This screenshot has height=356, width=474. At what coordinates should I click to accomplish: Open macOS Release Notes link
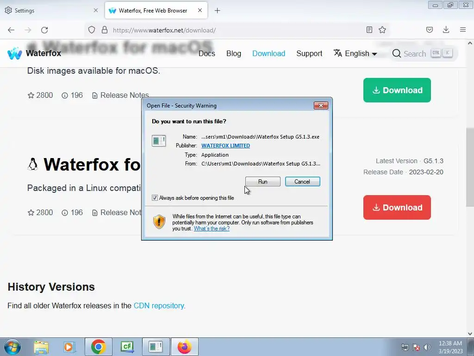point(121,95)
